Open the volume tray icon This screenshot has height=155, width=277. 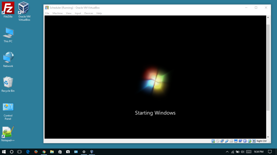(243, 152)
